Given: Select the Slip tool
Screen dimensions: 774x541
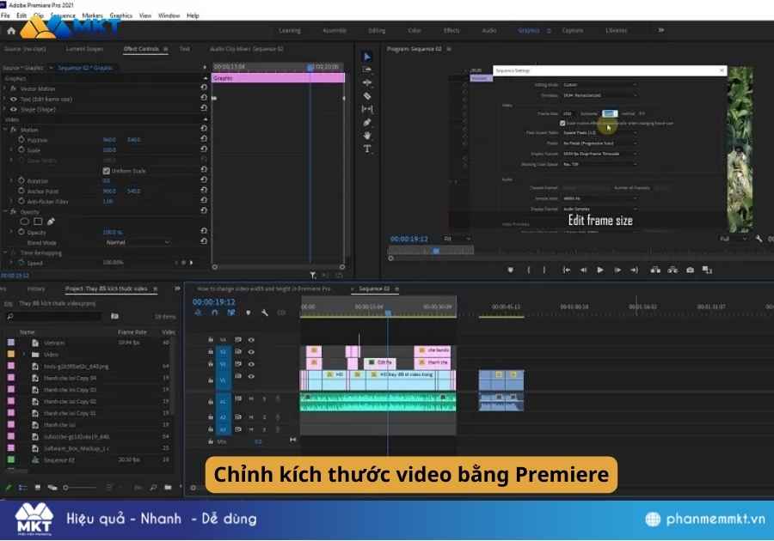Looking at the screenshot, I should (x=366, y=109).
